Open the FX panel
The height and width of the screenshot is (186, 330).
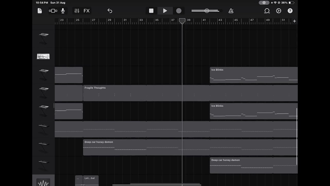tap(87, 11)
